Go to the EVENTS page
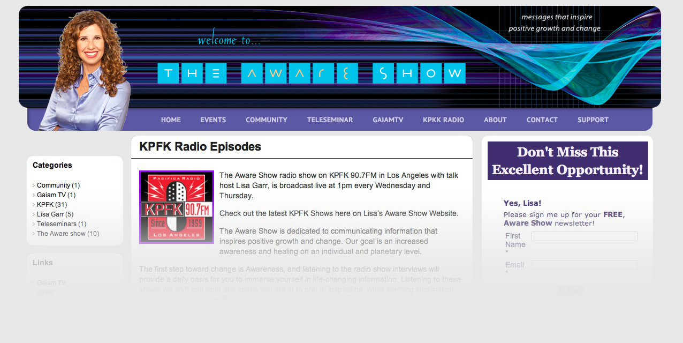 pyautogui.click(x=213, y=120)
